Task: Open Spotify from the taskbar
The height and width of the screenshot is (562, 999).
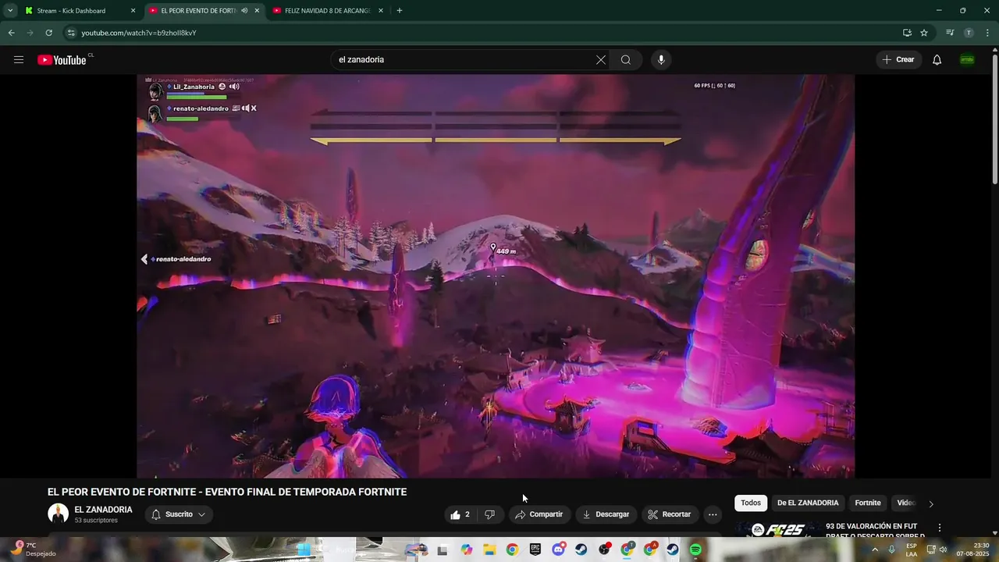Action: click(695, 550)
